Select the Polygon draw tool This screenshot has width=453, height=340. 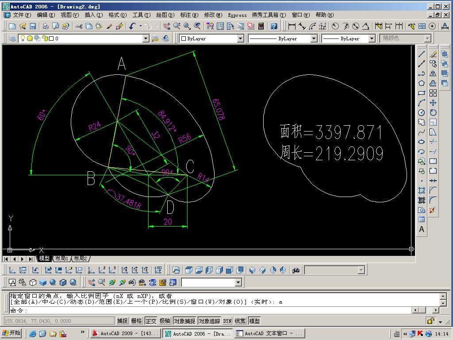(422, 83)
